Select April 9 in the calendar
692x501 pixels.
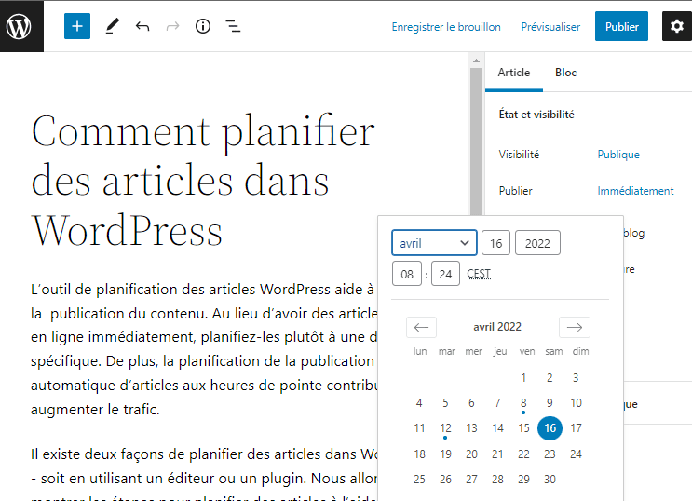tap(550, 403)
